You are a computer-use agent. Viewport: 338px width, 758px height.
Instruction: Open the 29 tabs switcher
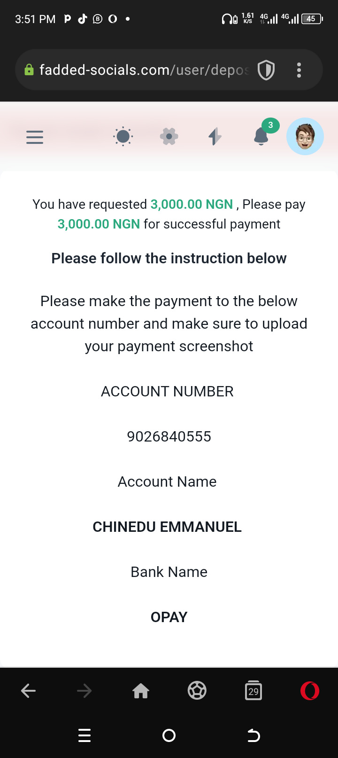coord(253,691)
